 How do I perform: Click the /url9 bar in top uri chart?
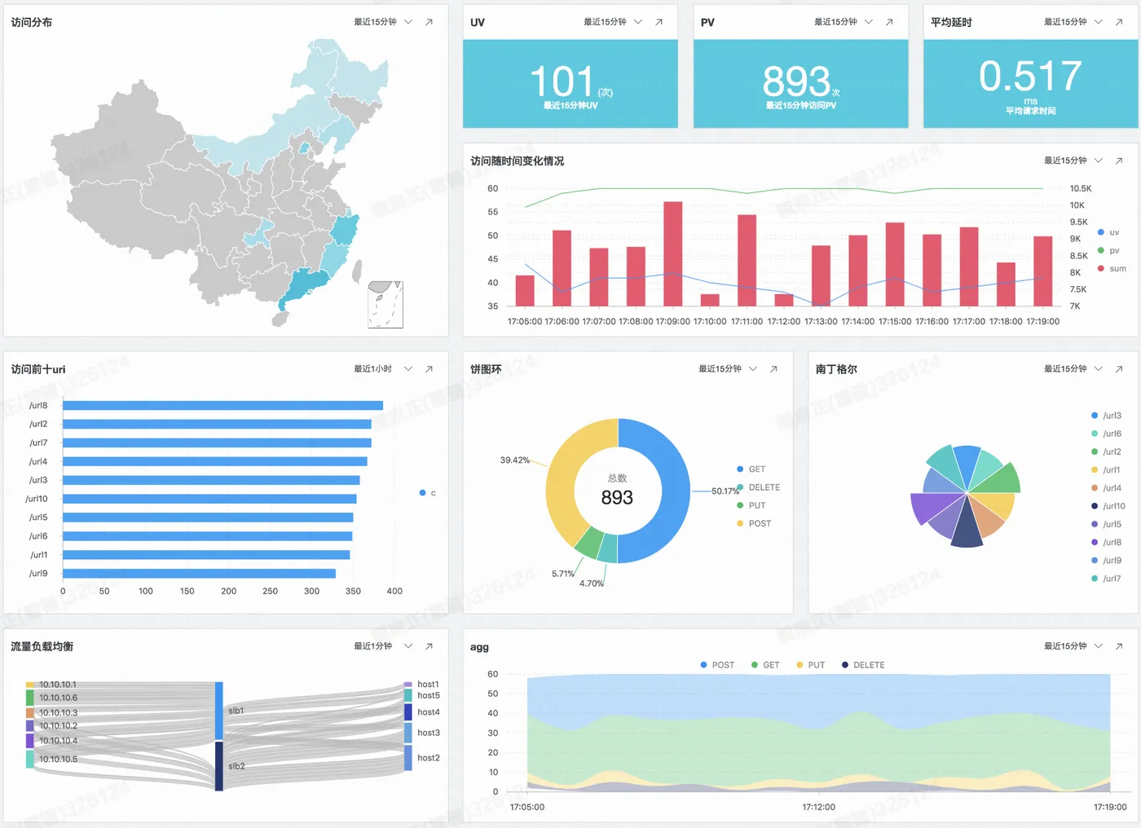click(199, 574)
